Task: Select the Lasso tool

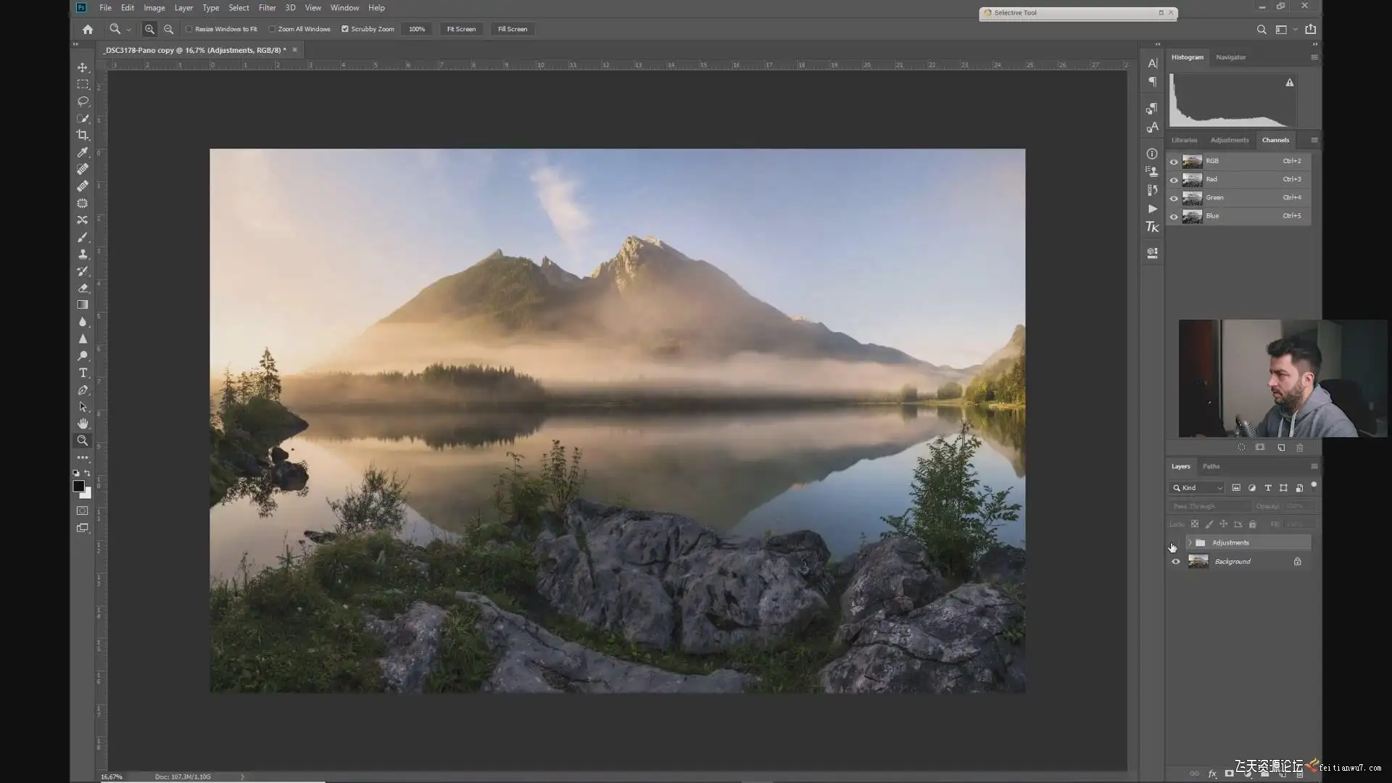Action: coord(83,101)
